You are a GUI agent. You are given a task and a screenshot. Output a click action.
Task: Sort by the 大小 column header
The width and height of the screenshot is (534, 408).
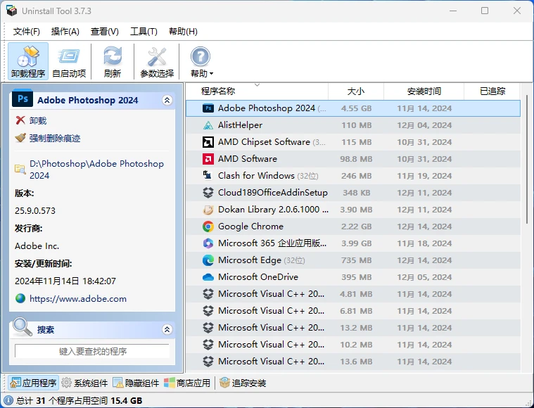tap(356, 91)
